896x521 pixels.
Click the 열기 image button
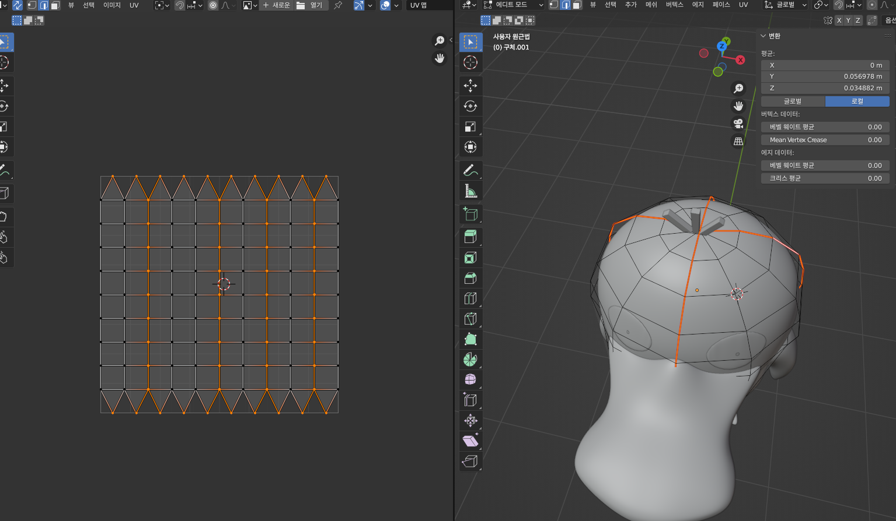pyautogui.click(x=311, y=5)
